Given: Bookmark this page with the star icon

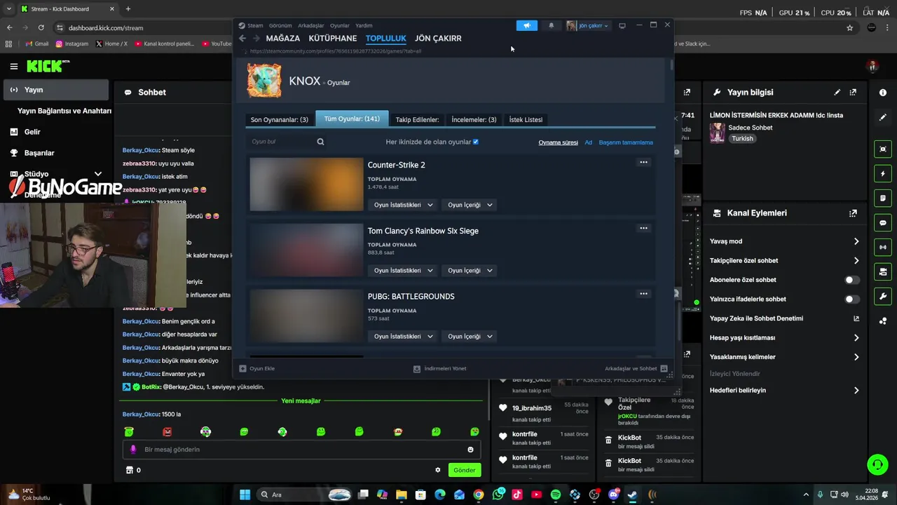Looking at the screenshot, I should coord(849,28).
